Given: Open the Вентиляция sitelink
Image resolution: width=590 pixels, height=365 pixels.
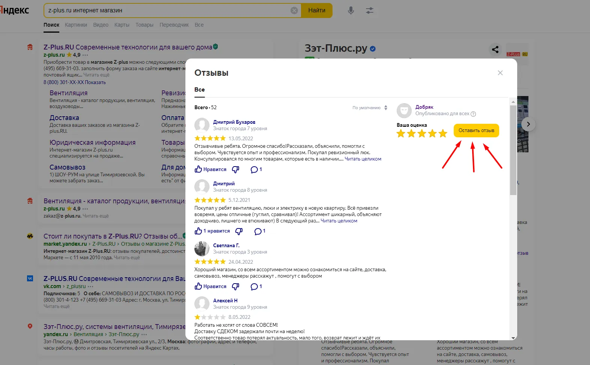Looking at the screenshot, I should [68, 93].
